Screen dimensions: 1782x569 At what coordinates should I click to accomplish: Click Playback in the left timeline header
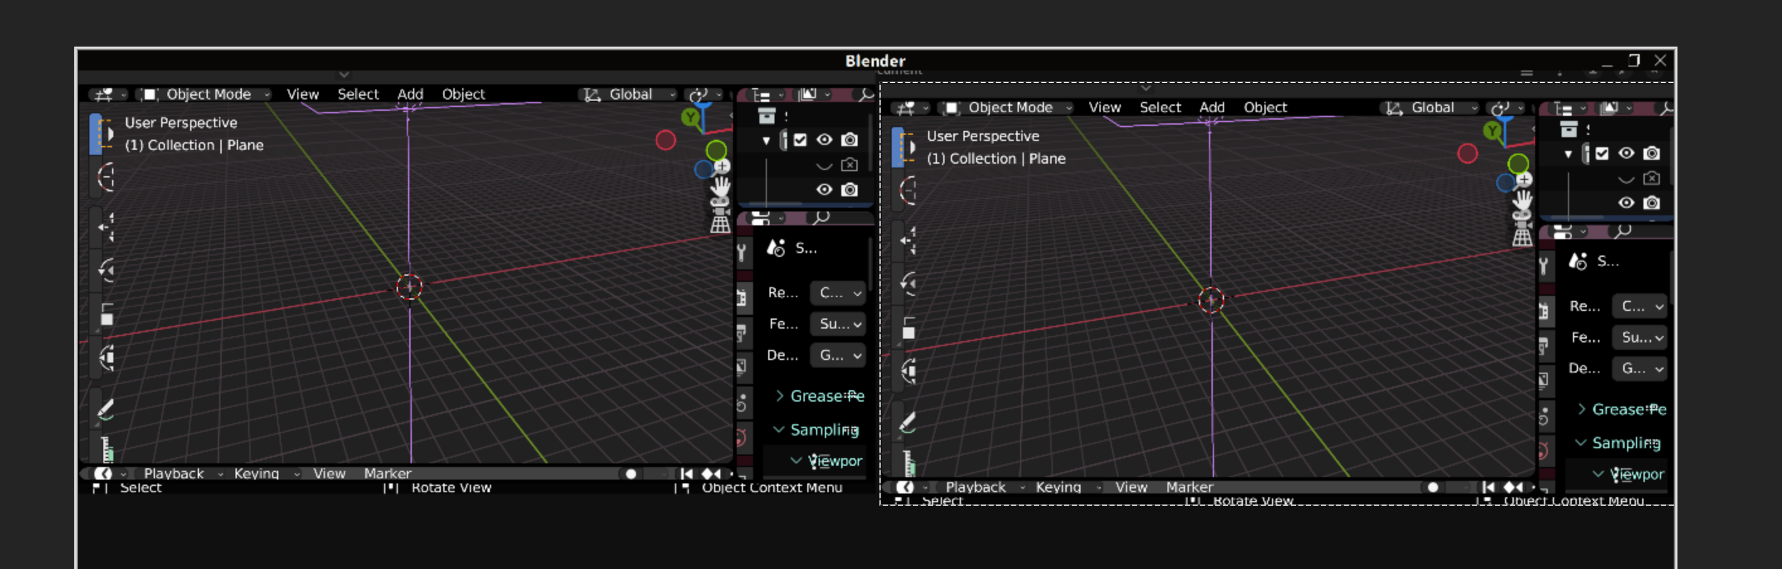pyautogui.click(x=174, y=473)
